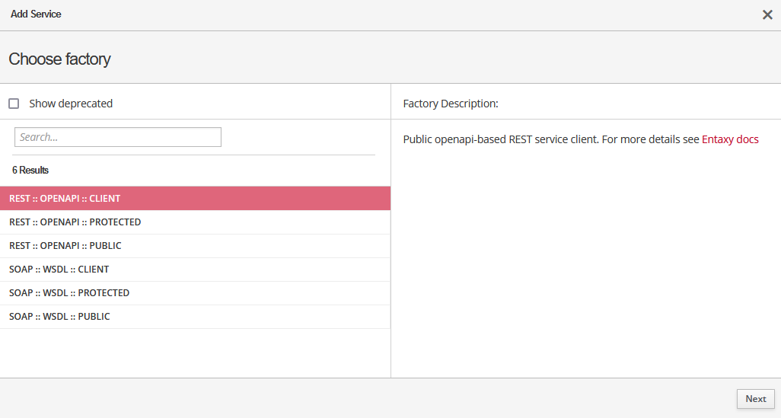
Task: Click the empty footer bar left of Next
Action: point(365,398)
